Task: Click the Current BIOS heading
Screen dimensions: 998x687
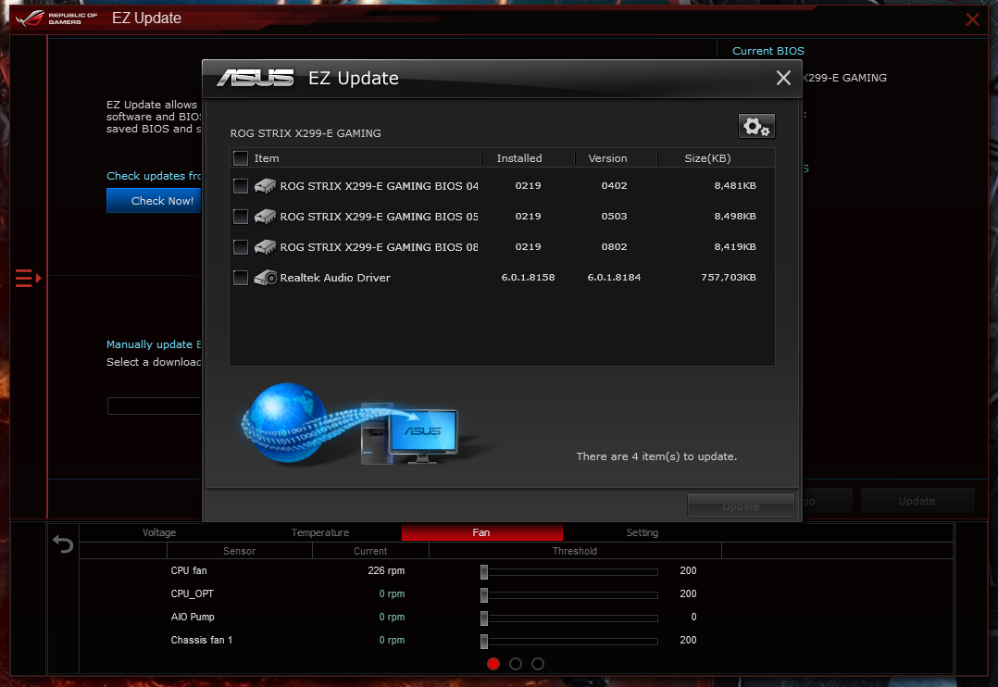Action: [768, 51]
